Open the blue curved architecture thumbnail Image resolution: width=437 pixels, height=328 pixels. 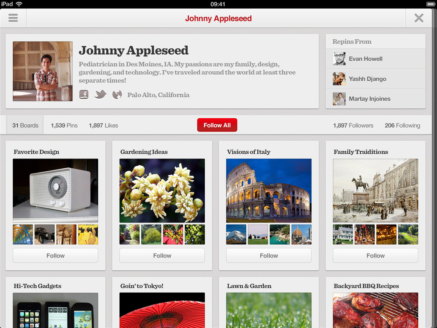point(23,234)
